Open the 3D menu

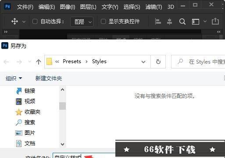[171, 7]
